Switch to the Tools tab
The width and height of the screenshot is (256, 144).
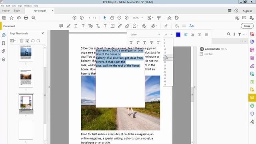(x=17, y=11)
